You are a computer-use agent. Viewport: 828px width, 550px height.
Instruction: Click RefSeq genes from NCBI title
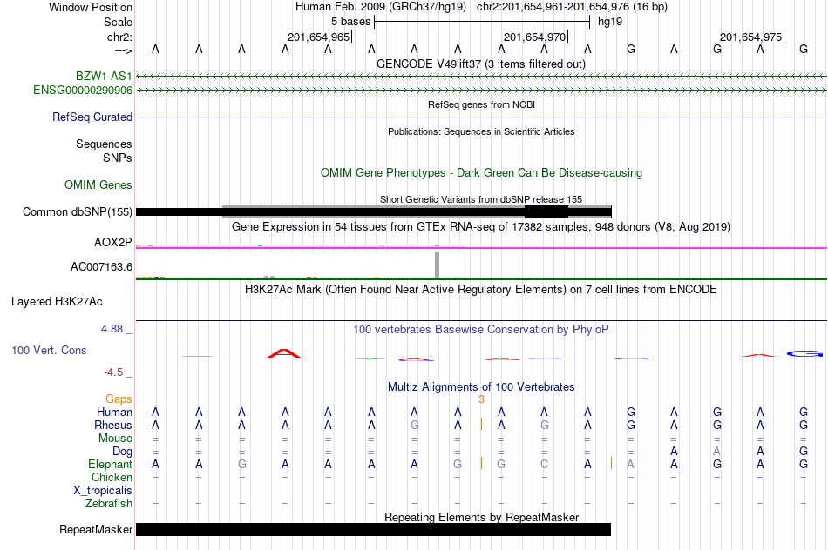click(481, 104)
